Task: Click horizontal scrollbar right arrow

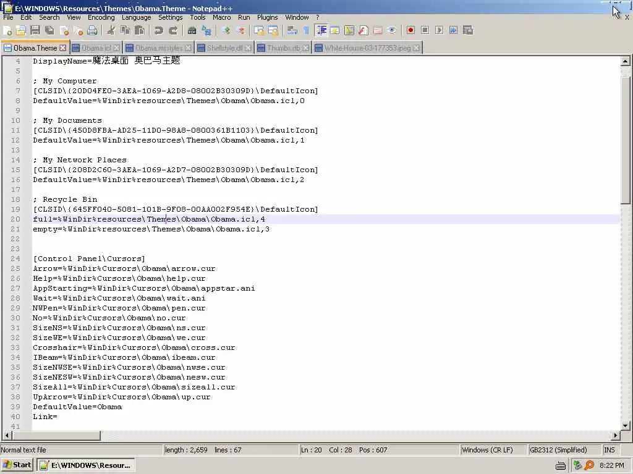Action: (615, 435)
